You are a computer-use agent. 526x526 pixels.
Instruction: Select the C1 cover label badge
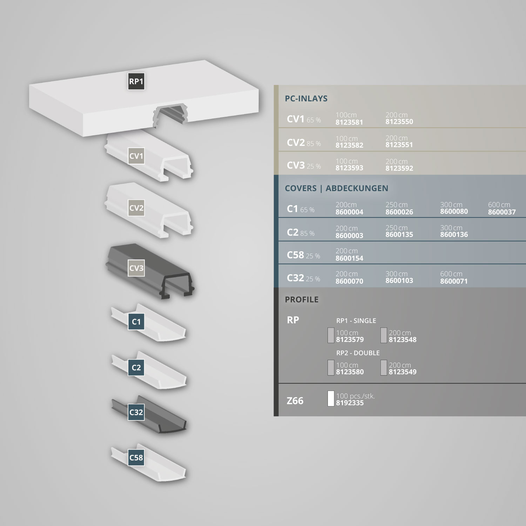136,322
